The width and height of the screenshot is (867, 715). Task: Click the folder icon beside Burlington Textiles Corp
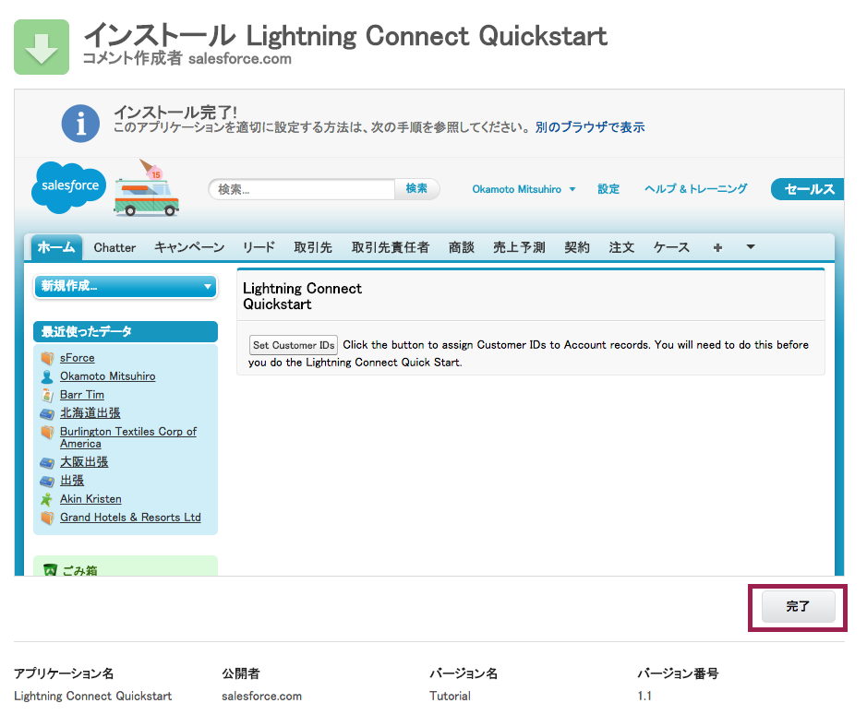coord(48,432)
